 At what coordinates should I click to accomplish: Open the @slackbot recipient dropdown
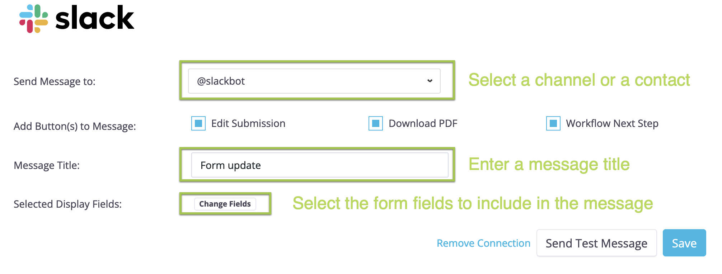coord(314,81)
